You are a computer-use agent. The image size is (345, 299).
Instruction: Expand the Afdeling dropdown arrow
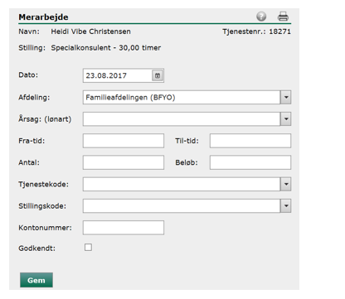click(x=286, y=97)
